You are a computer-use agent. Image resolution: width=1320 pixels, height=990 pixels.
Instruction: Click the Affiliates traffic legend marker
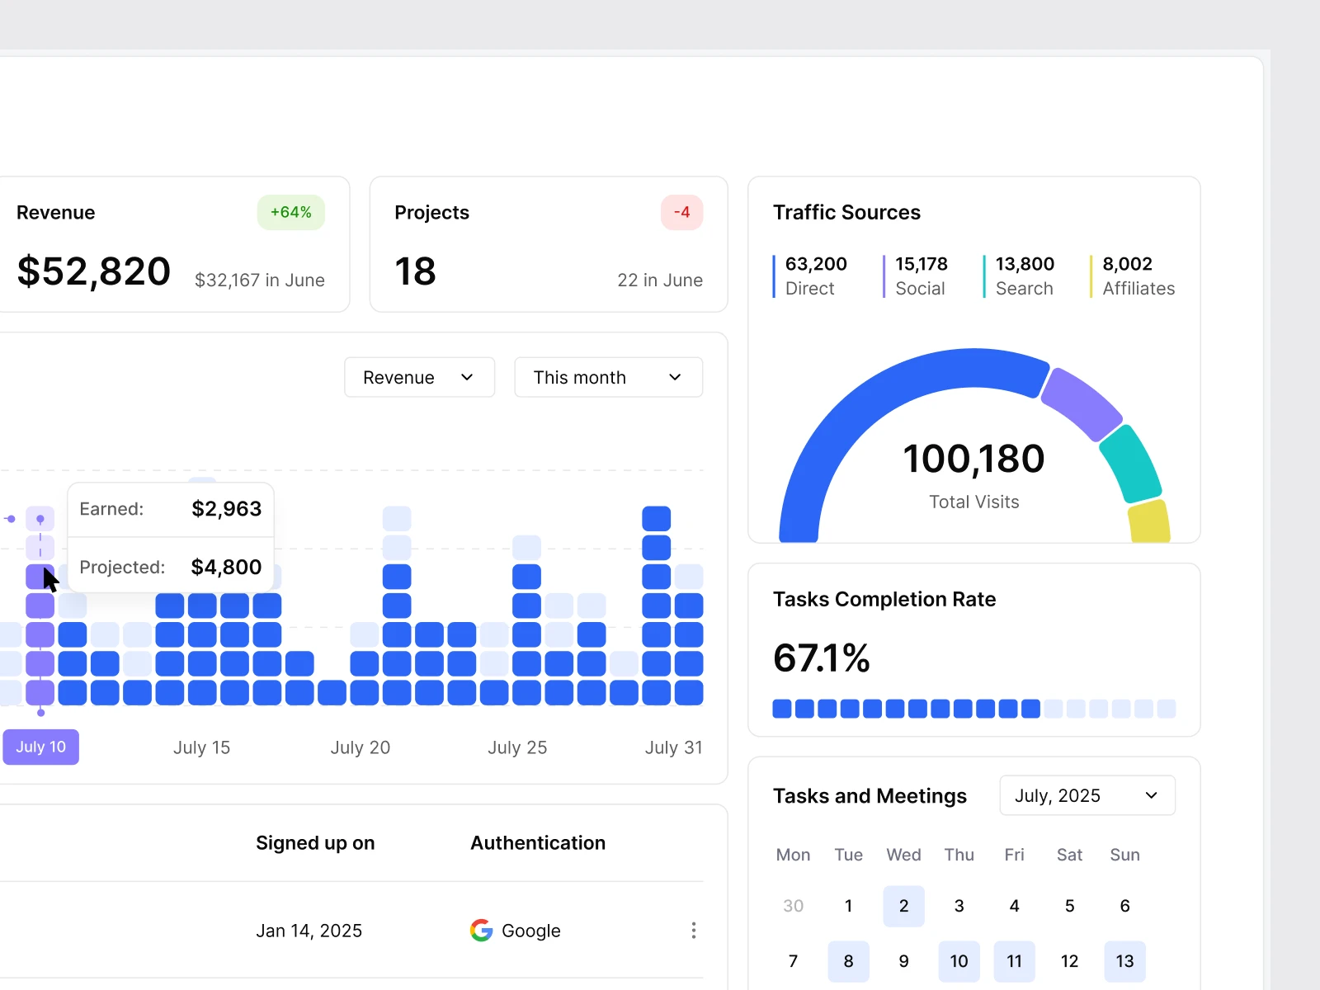(x=1091, y=276)
